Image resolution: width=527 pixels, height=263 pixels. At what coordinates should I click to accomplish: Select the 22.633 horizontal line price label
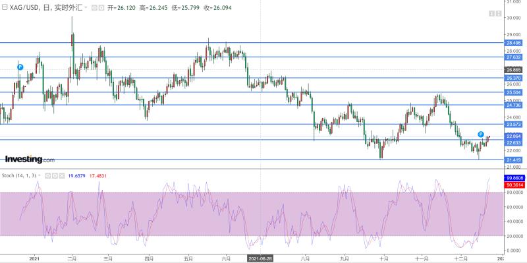pos(513,143)
